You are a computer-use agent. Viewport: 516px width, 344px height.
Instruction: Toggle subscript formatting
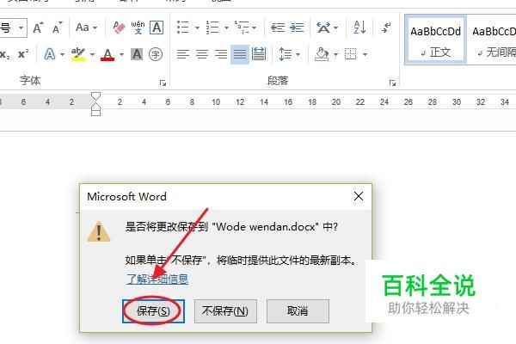(4, 54)
